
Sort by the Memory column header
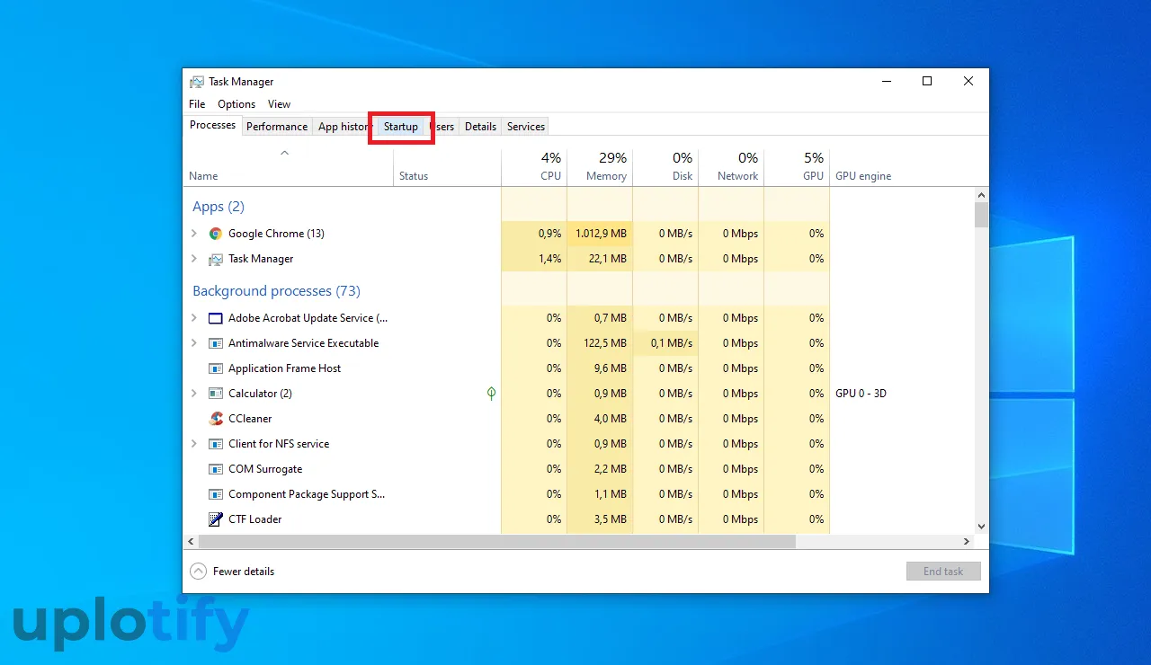point(600,167)
